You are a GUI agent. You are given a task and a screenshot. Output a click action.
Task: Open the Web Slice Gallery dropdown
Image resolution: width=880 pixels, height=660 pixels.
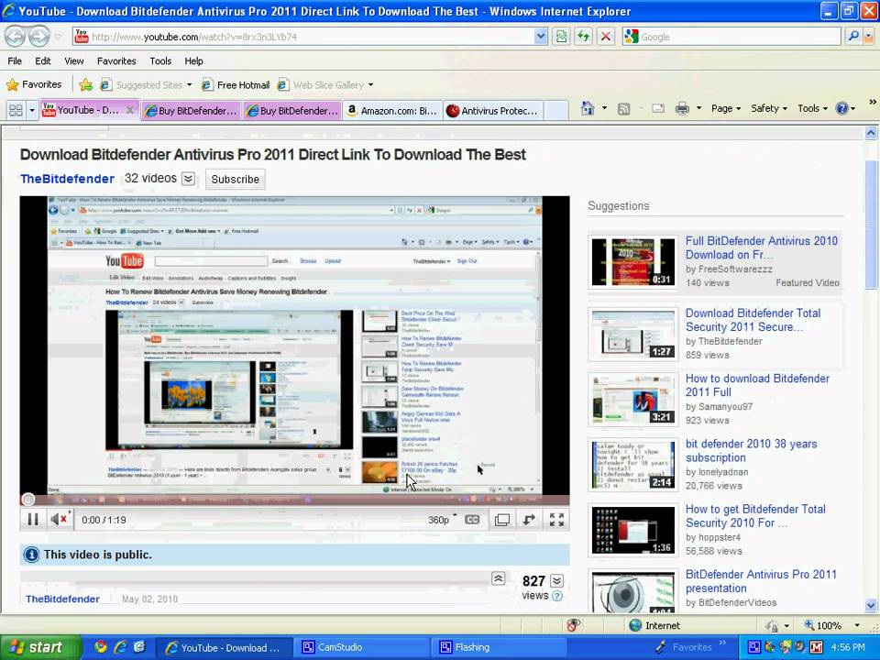tap(370, 85)
